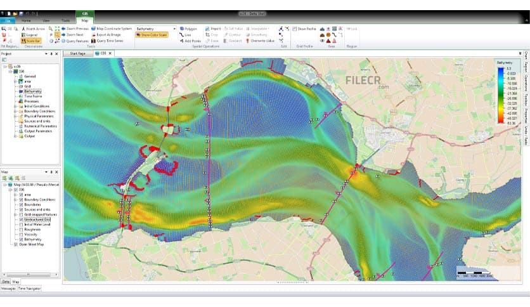Choose the Add Points tool
This screenshot has height=307, width=530.
pos(190,41)
